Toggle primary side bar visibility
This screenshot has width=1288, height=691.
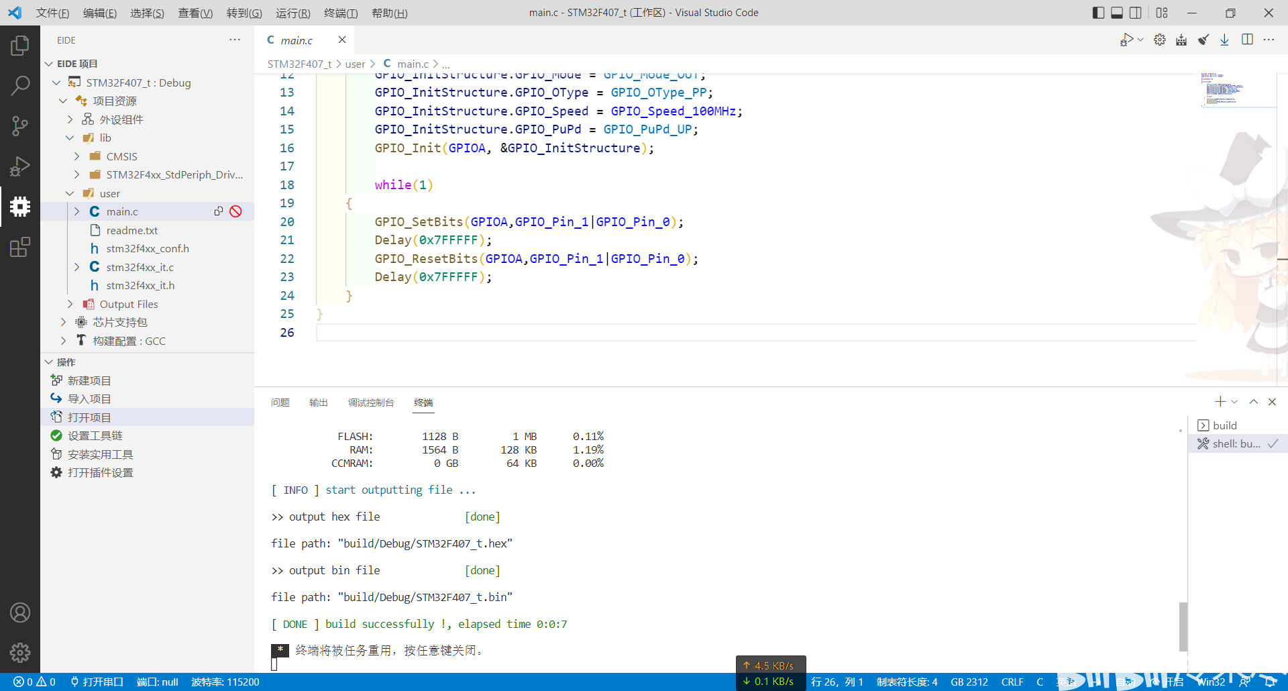click(x=1098, y=13)
